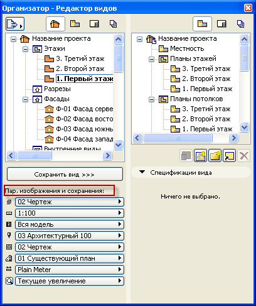Screen dimensions: 256x306
Task: Collapse the Фасады node
Action: [26, 99]
